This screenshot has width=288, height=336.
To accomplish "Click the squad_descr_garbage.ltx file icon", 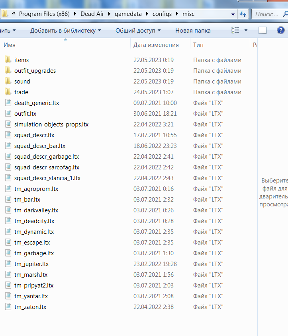I will 8,156.
